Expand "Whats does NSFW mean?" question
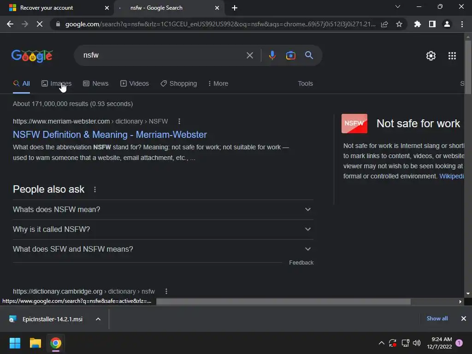 pyautogui.click(x=163, y=210)
